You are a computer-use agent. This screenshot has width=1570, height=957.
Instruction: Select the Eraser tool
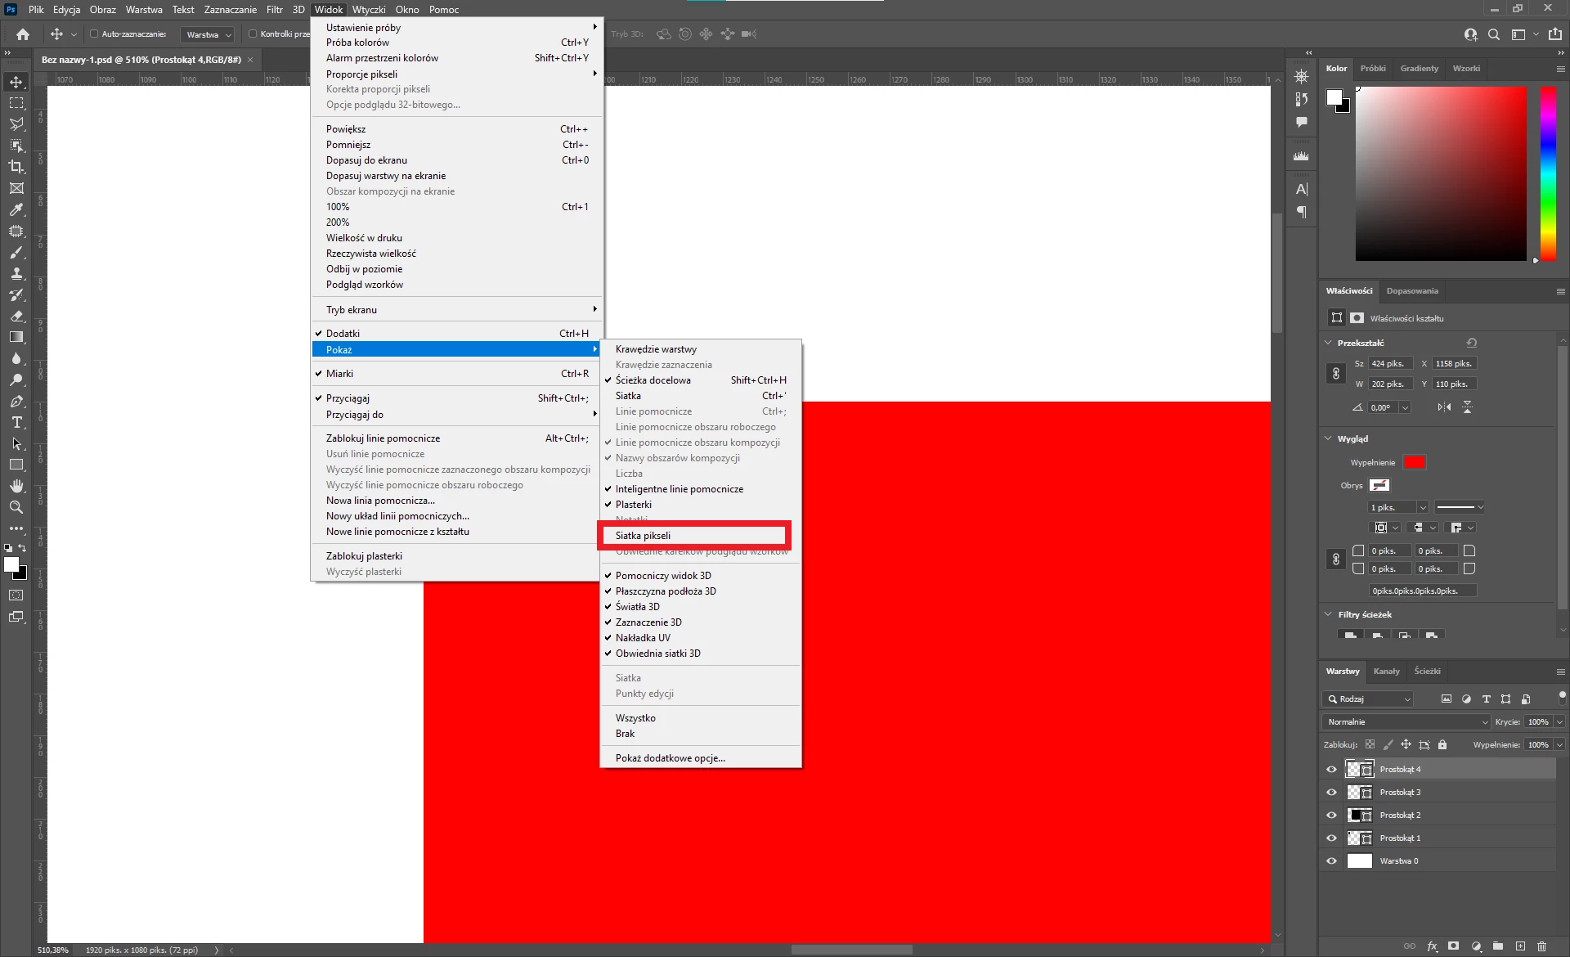[x=16, y=316]
